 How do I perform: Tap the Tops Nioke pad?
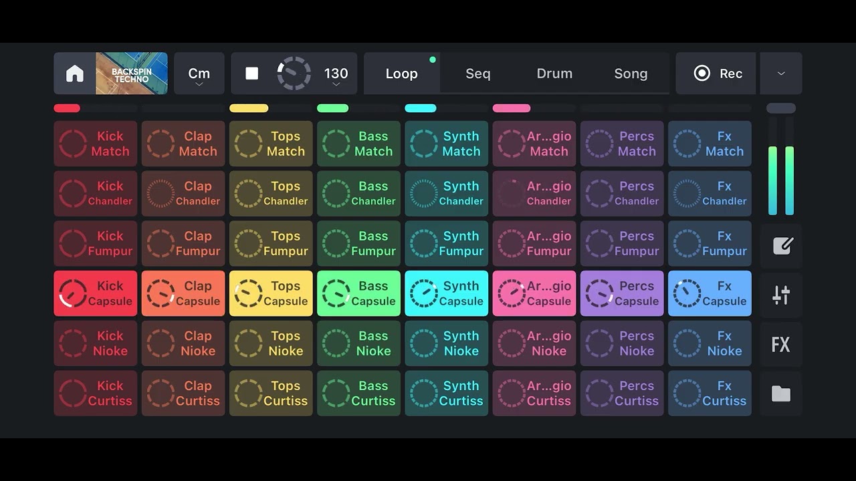click(x=271, y=343)
